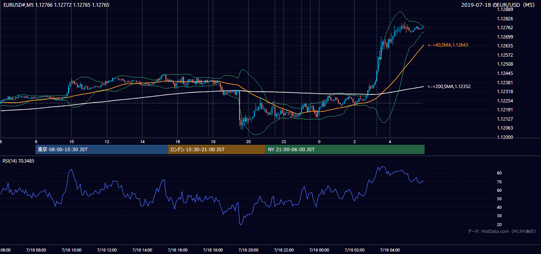The width and height of the screenshot is (541, 254).
Task: Click the 7/18 16:00 date label
Action: click(x=177, y=250)
